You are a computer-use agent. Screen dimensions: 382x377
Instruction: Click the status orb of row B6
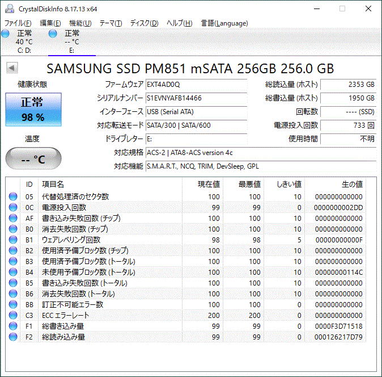coord(13,294)
